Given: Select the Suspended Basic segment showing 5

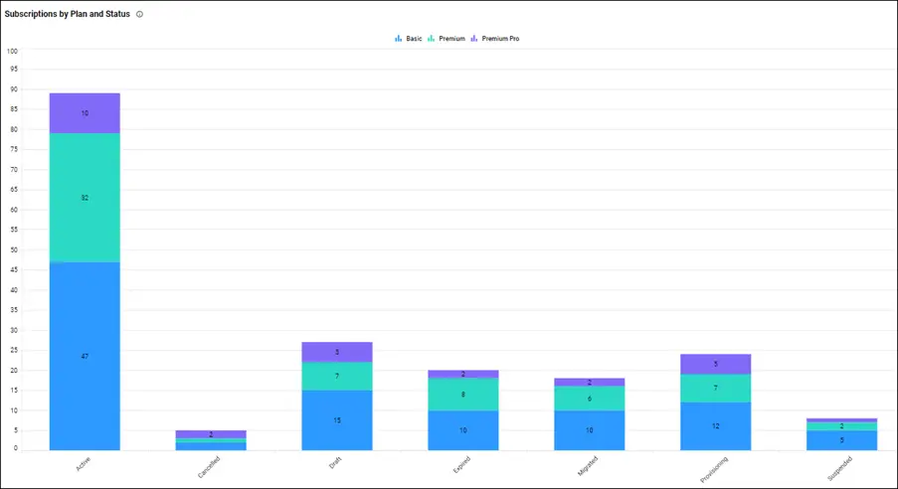Looking at the screenshot, I should pyautogui.click(x=842, y=440).
